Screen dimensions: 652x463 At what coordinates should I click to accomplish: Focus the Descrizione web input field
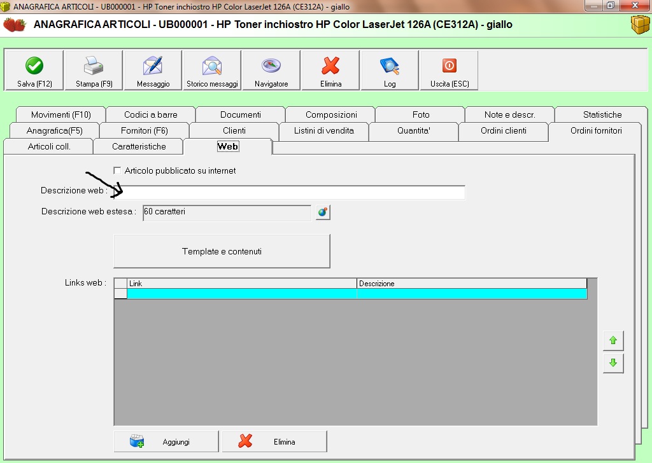tap(289, 192)
